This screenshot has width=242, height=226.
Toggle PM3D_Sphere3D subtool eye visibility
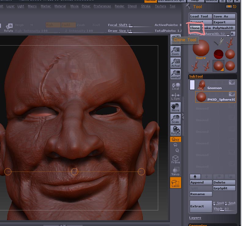[232, 94]
